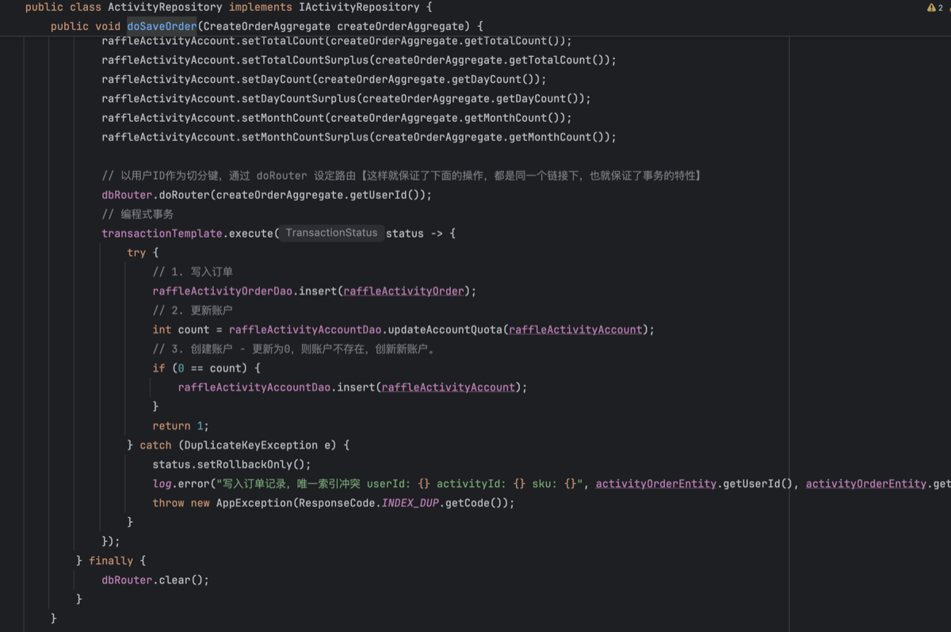Open the warnings indicator showing 2 problems
Image resolution: width=951 pixels, height=632 pixels.
tap(934, 7)
